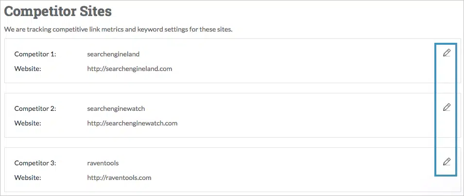464x196 pixels.
Task: Click the Website label under Competitor 2
Action: tap(28, 124)
